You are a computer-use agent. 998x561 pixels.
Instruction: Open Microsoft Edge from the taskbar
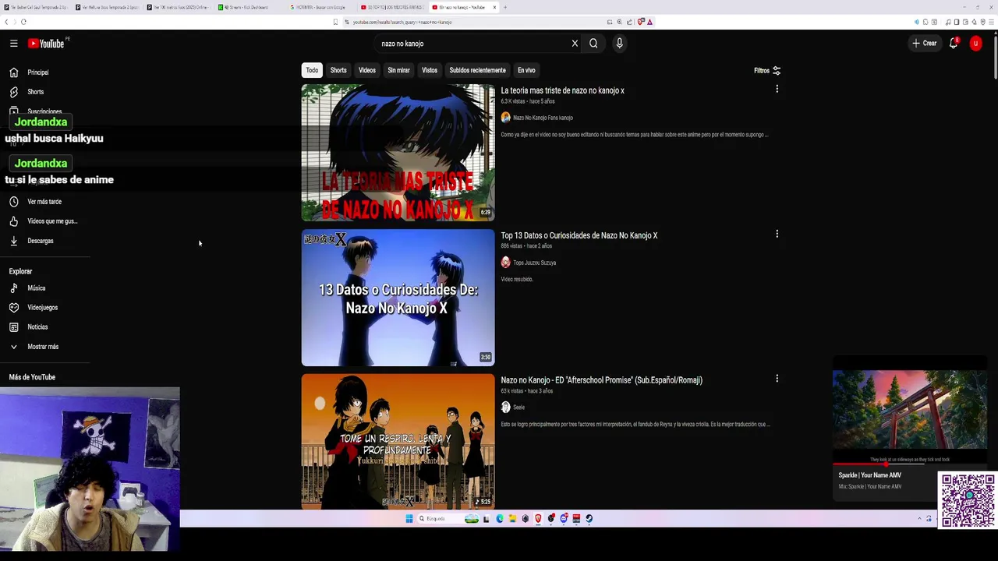(x=500, y=519)
